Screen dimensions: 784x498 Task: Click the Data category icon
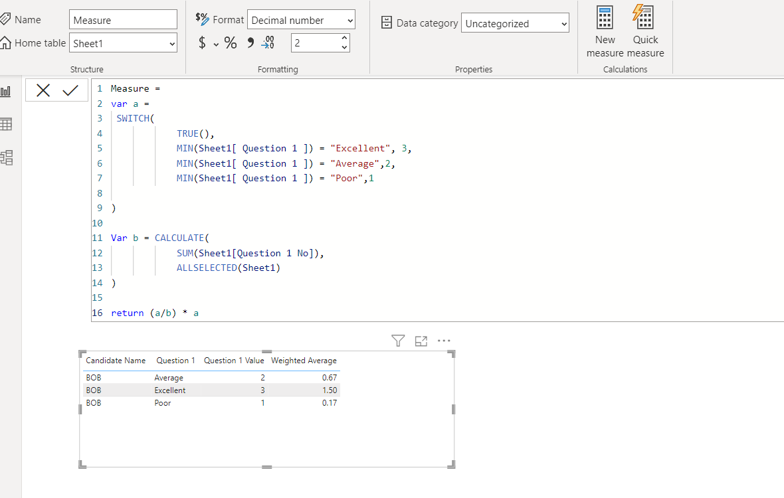tap(387, 23)
